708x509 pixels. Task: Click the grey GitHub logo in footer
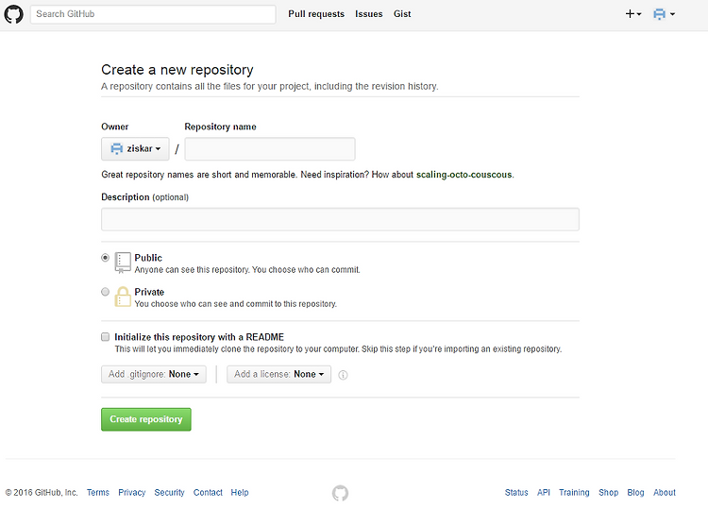340,493
